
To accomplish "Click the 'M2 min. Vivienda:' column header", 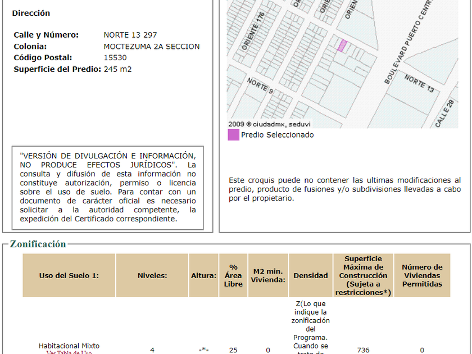I will click(x=268, y=275).
